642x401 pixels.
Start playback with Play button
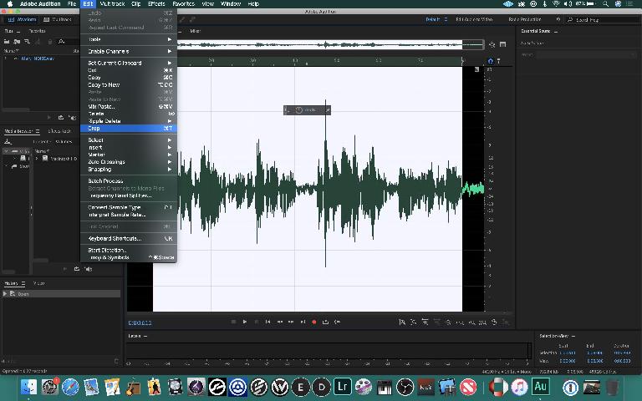coord(244,322)
